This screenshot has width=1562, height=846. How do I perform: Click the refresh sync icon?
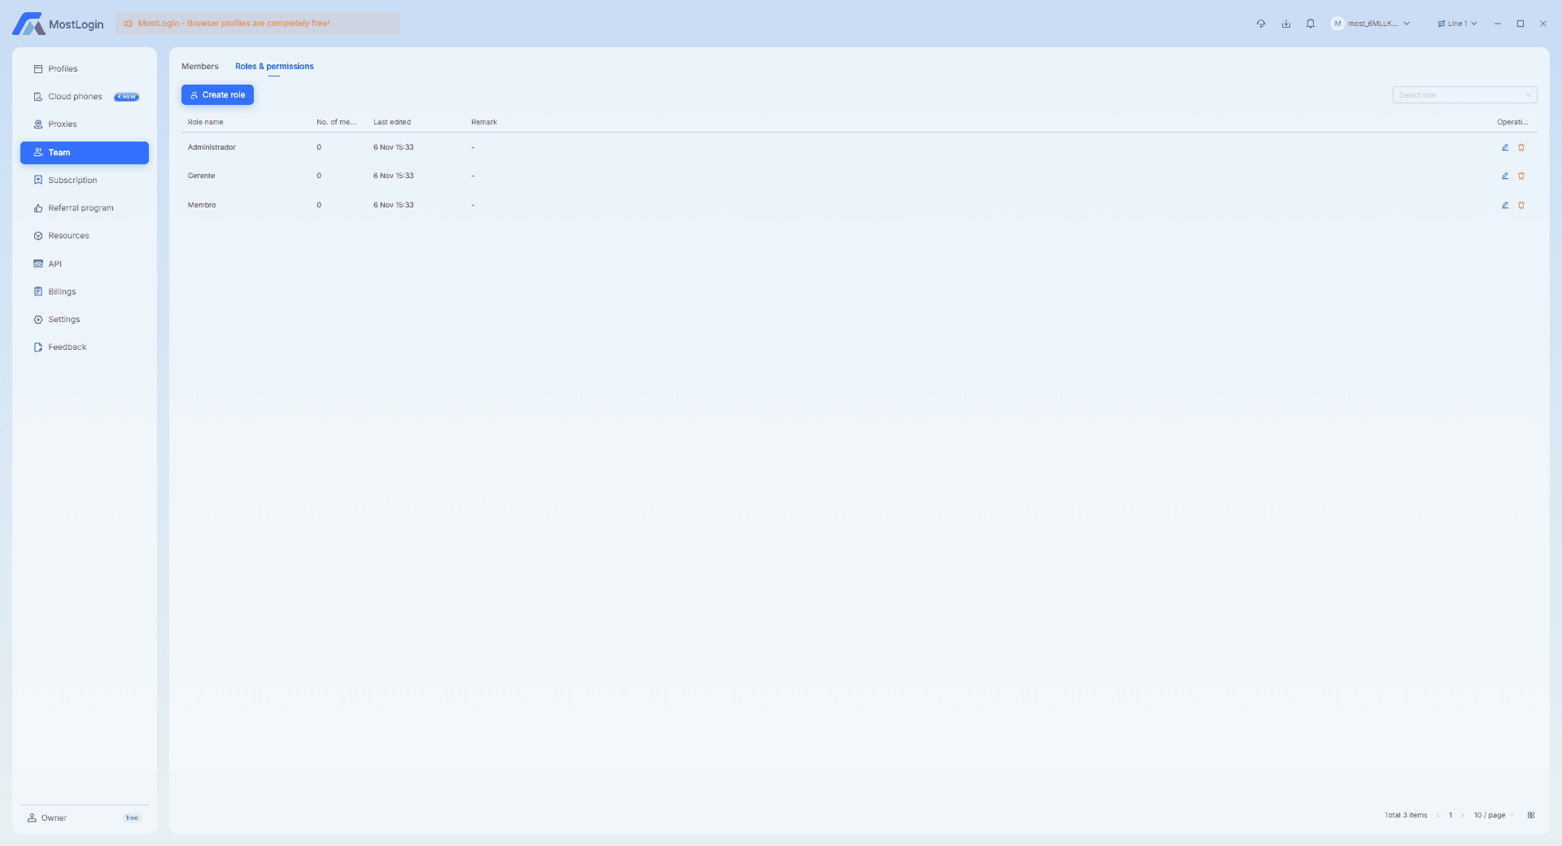[1260, 24]
